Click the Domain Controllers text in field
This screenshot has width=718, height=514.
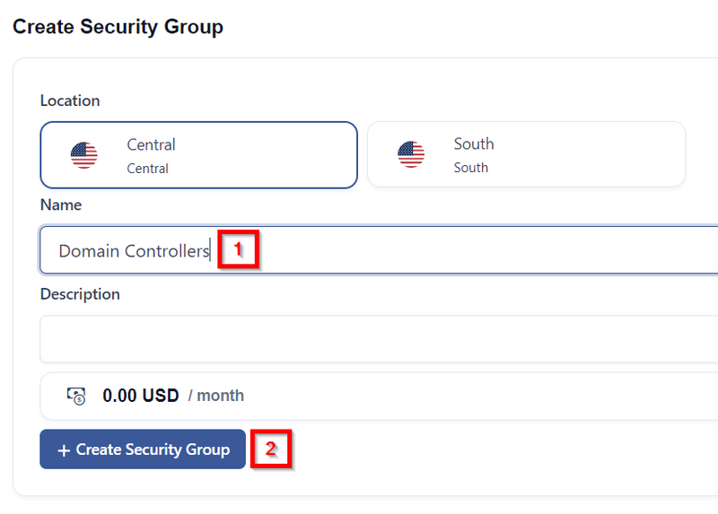134,251
